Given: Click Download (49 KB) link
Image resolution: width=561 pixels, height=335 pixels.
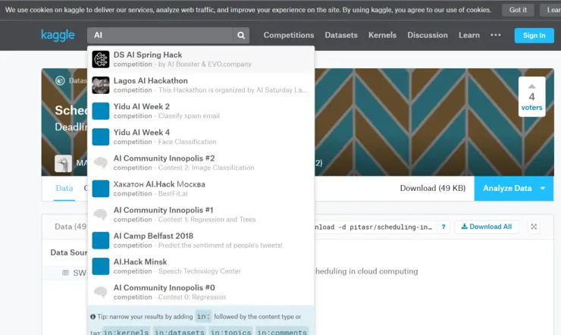Looking at the screenshot, I should (x=433, y=188).
